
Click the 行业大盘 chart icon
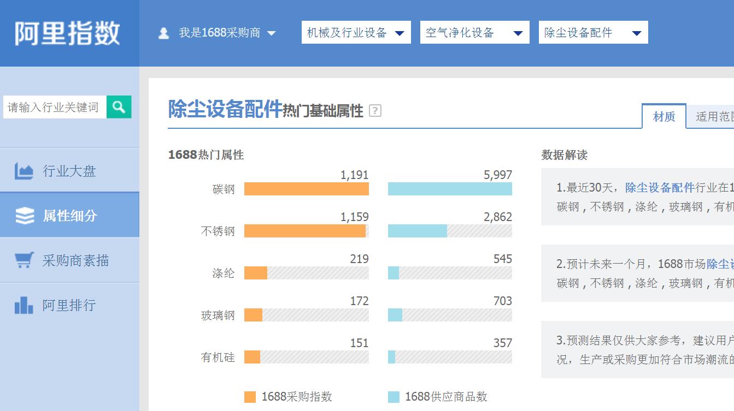click(24, 171)
